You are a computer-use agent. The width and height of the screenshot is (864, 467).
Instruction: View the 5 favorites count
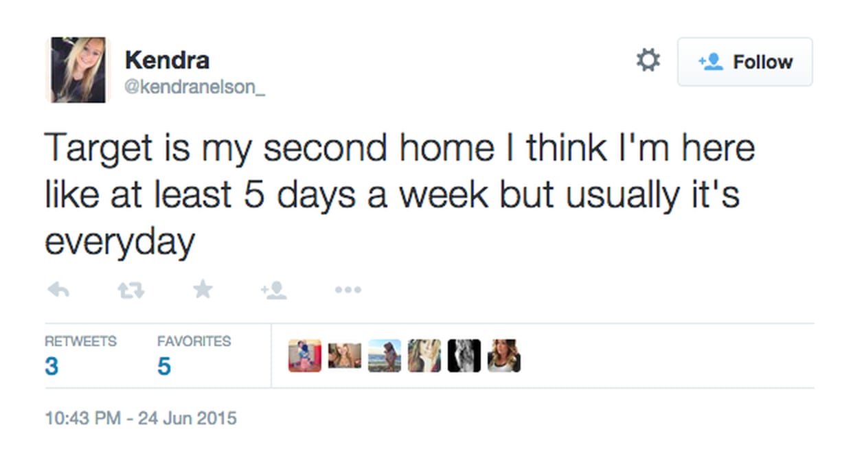(163, 366)
